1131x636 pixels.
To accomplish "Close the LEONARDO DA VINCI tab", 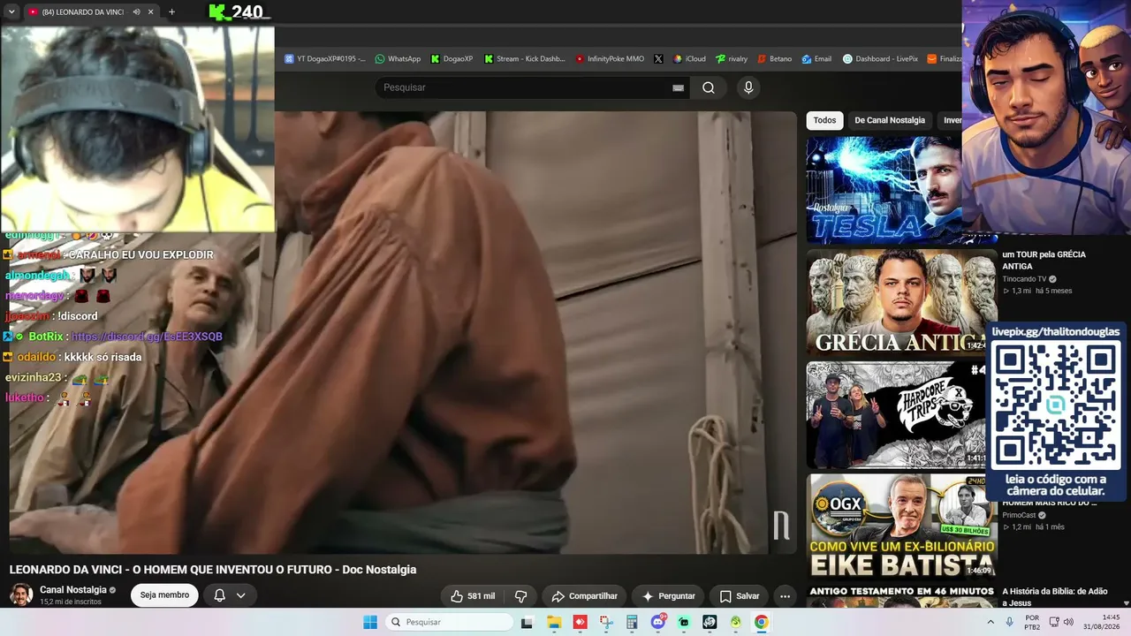I will pos(151,11).
